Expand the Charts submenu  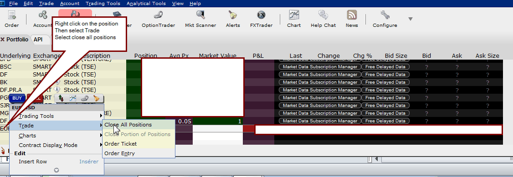click(101, 136)
